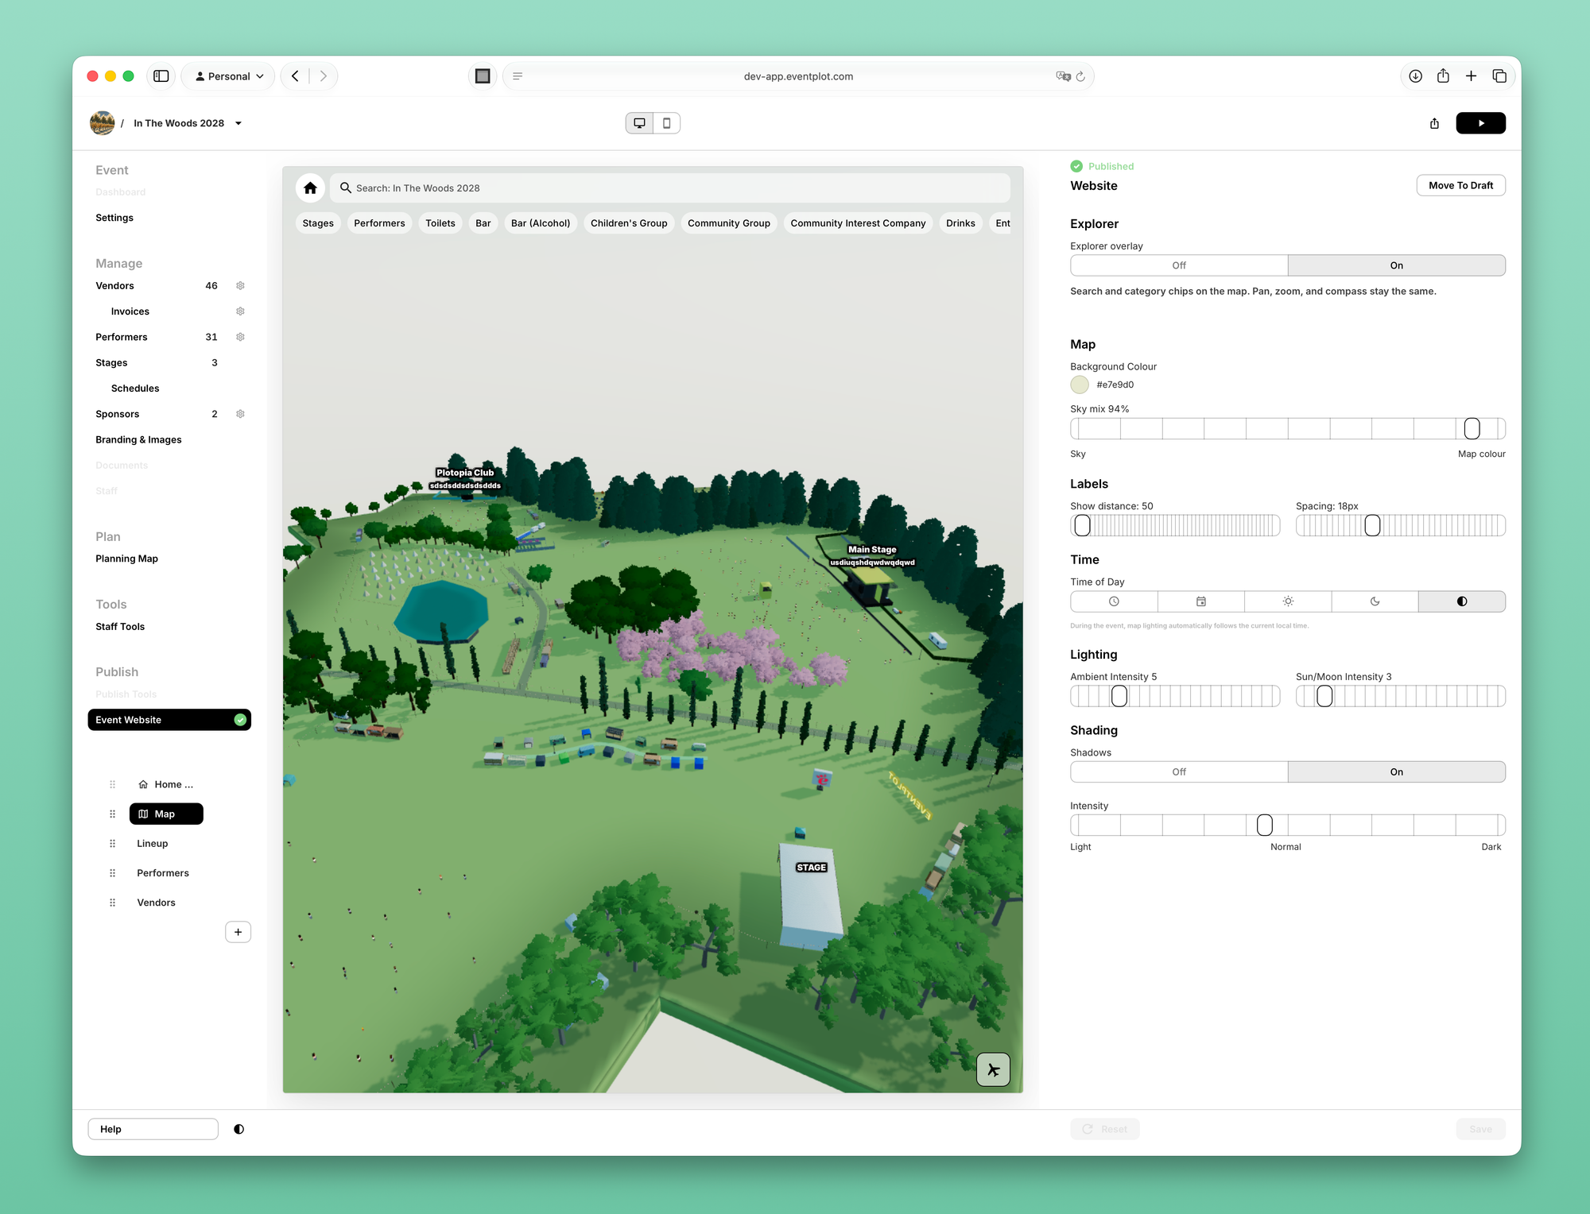
Task: Switch to the mobile preview icon
Action: pos(667,123)
